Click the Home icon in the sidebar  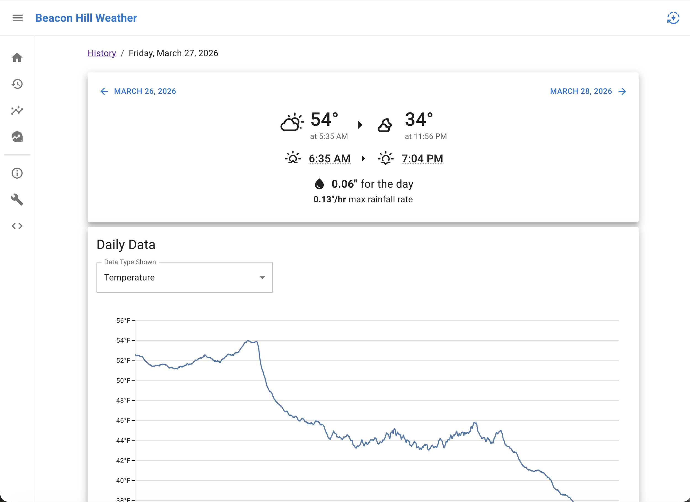tap(17, 57)
